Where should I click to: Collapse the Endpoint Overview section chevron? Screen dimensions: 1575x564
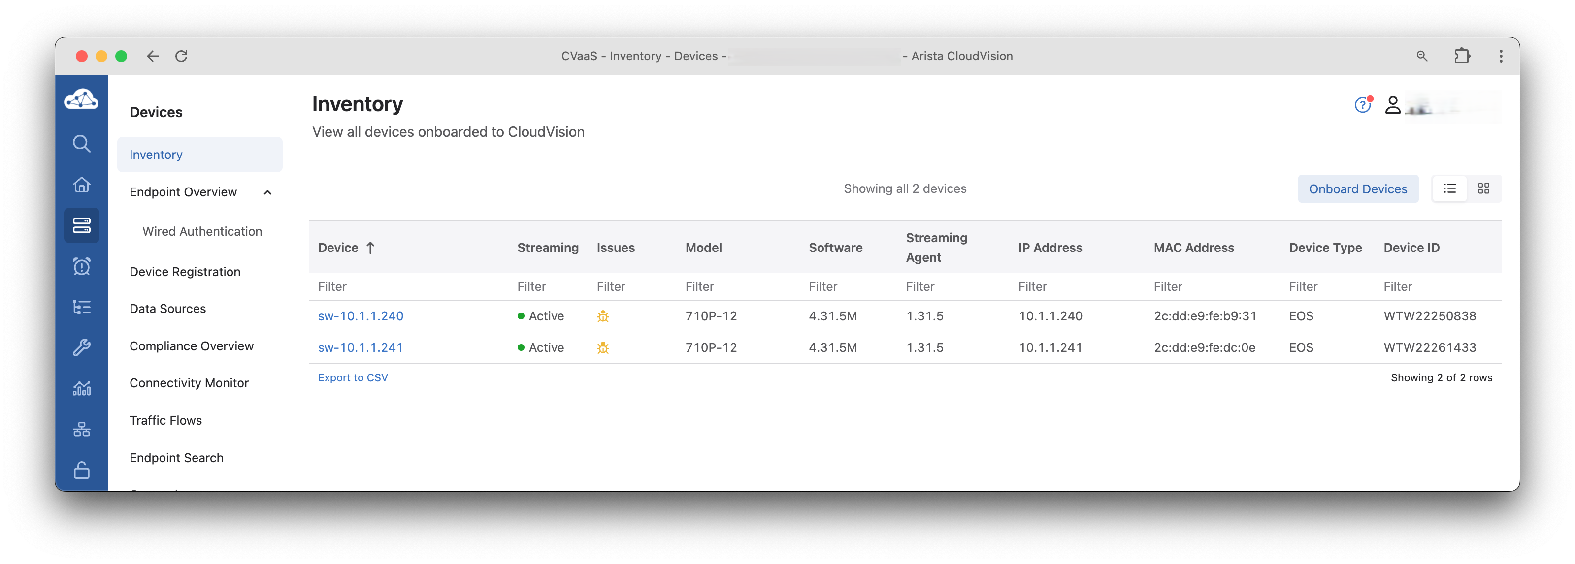point(267,192)
